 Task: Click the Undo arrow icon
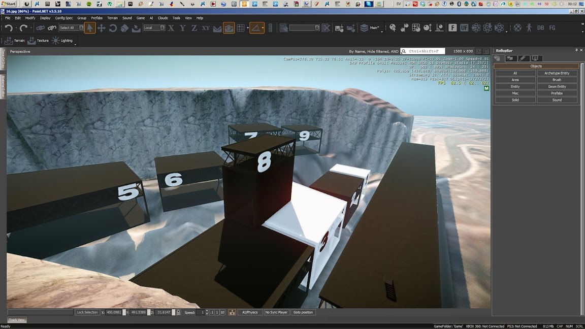9,28
